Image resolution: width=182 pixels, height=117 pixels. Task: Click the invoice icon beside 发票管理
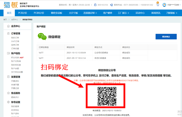coord(8,77)
